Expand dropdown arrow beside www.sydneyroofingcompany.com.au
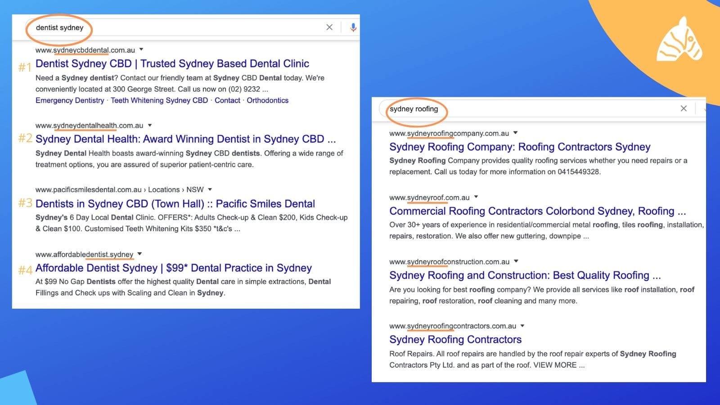The width and height of the screenshot is (720, 405). pyautogui.click(x=516, y=133)
